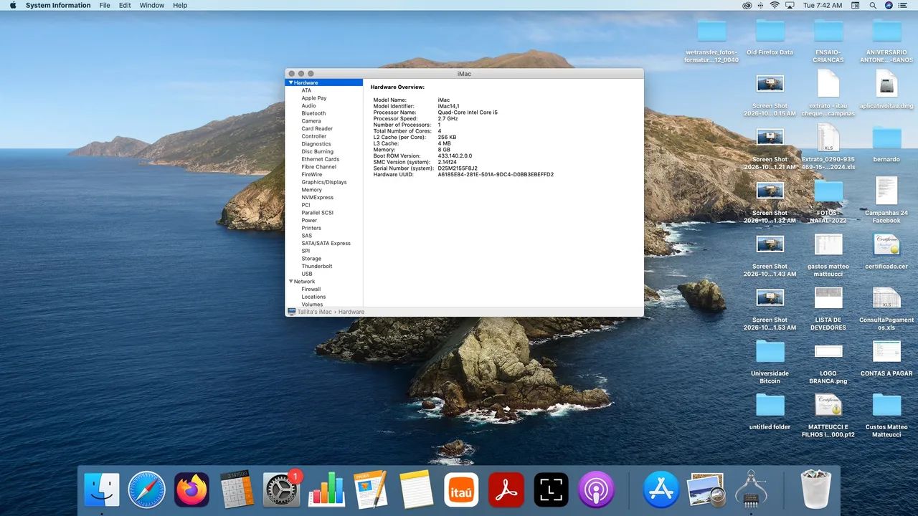Collapse the Network section triangle
Viewport: 918px width, 516px height.
[290, 282]
